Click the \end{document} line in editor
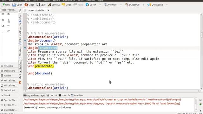The height and width of the screenshot is (114, 203). click(40, 73)
